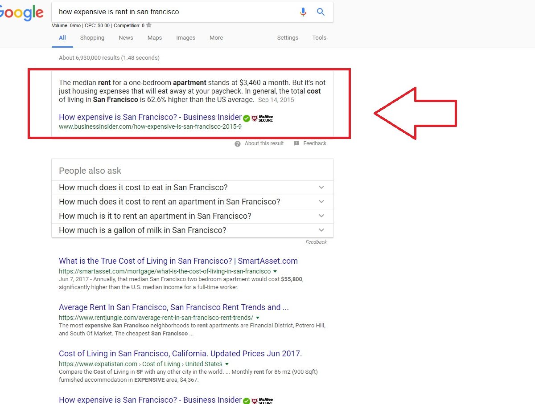Open the SmartAsset True Cost of Living result
Screen dimensions: 535x404
point(178,261)
